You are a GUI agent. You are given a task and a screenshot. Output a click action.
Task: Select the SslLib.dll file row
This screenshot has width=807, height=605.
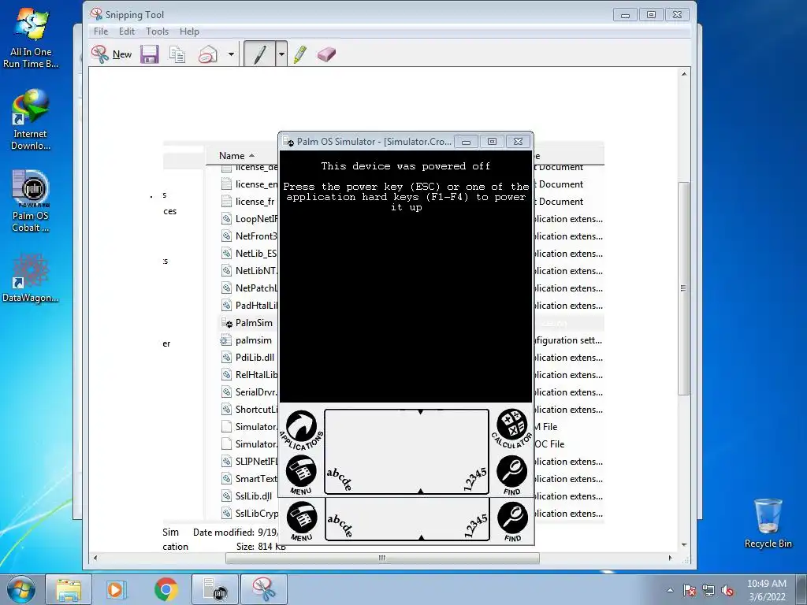[x=248, y=496]
